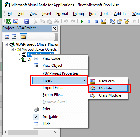The image size is (140, 137).
Task: Open Project Explorer toolbar icon
Action: pos(113,21)
